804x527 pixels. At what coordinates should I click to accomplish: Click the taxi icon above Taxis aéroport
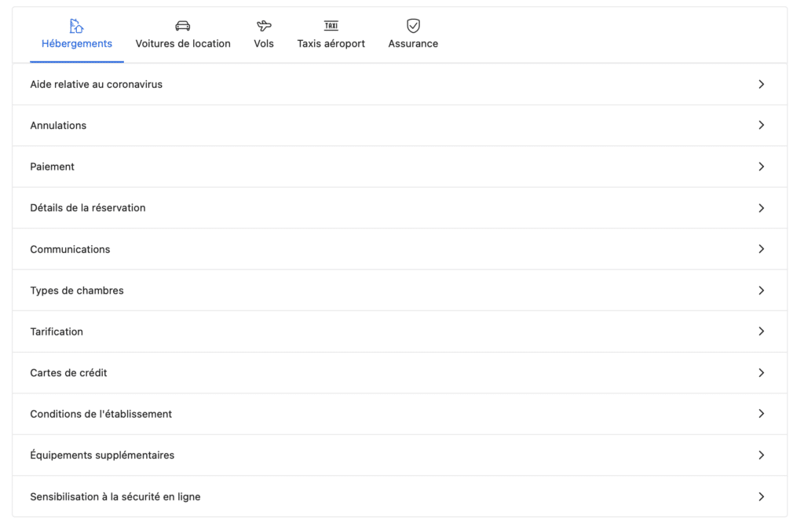pos(331,26)
